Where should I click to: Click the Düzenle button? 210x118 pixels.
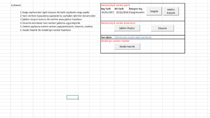tap(162, 28)
